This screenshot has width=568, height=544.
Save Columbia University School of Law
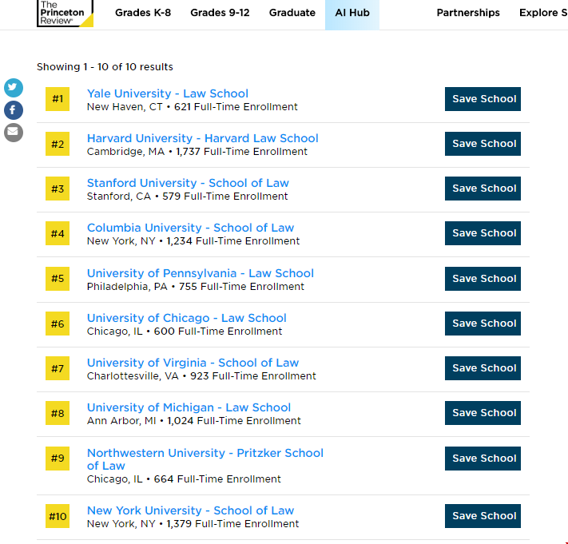[x=483, y=233]
